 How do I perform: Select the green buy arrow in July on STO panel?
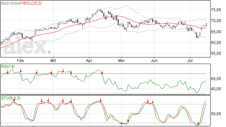(198, 124)
